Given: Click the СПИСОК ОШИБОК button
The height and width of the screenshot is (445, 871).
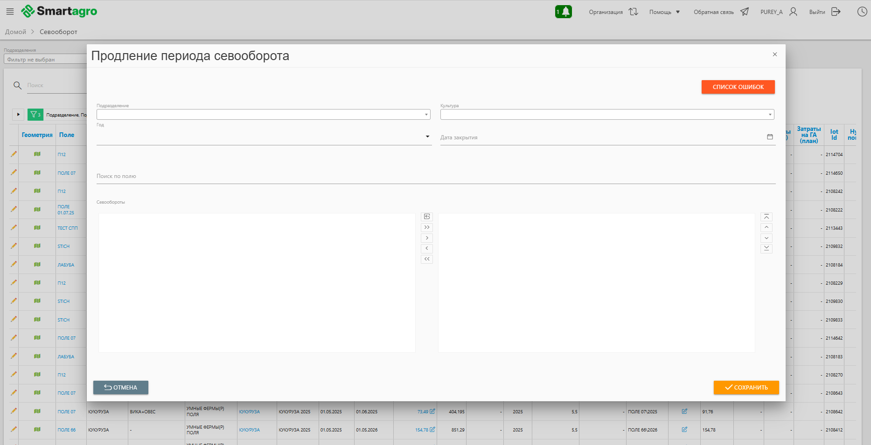Looking at the screenshot, I should click(x=738, y=87).
